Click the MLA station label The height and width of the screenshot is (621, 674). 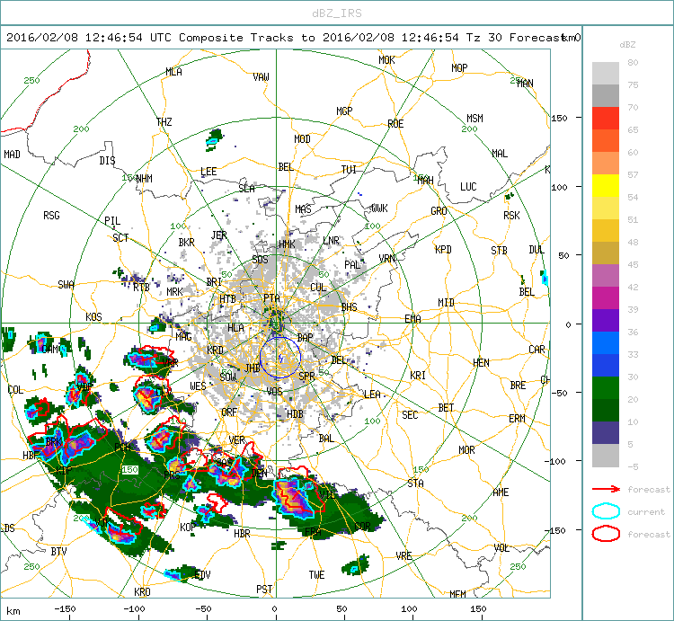(x=173, y=72)
